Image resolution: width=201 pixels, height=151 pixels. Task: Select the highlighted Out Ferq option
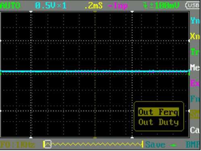point(159,112)
